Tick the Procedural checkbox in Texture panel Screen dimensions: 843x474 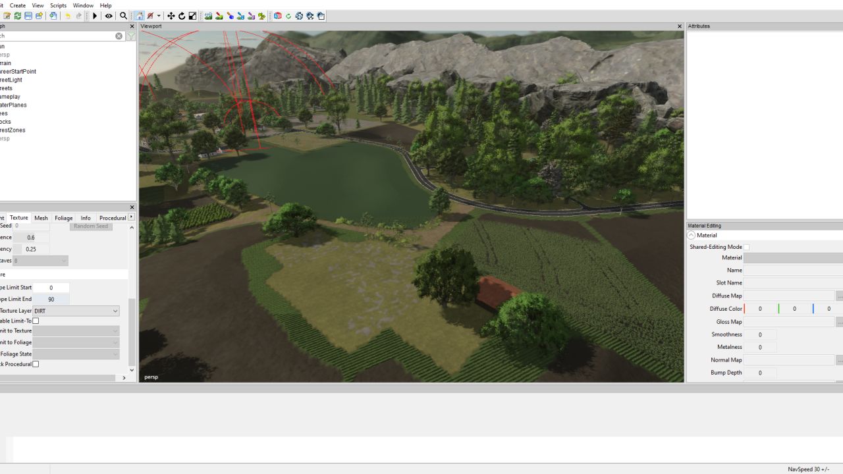coord(36,364)
